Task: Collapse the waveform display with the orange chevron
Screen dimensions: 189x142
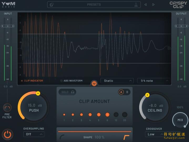Action: [94, 83]
